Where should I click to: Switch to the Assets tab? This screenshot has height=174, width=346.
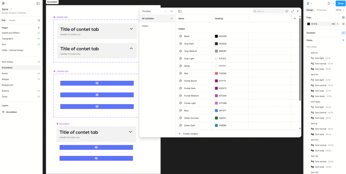12,20
